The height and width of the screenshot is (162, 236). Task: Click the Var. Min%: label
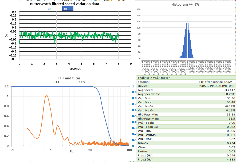[x=145, y=106]
